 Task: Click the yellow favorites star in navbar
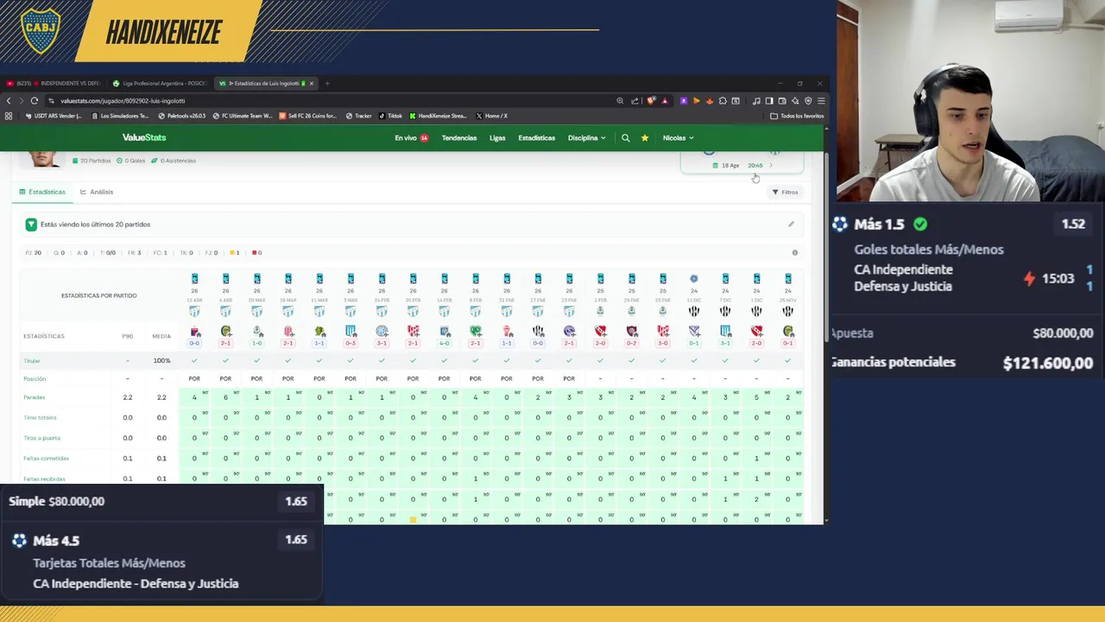[x=644, y=137]
